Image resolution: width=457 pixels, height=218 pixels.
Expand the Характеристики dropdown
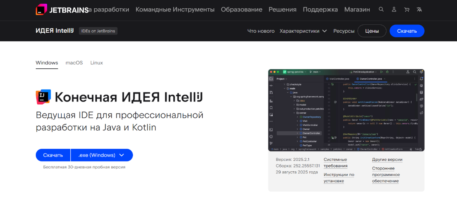click(303, 31)
